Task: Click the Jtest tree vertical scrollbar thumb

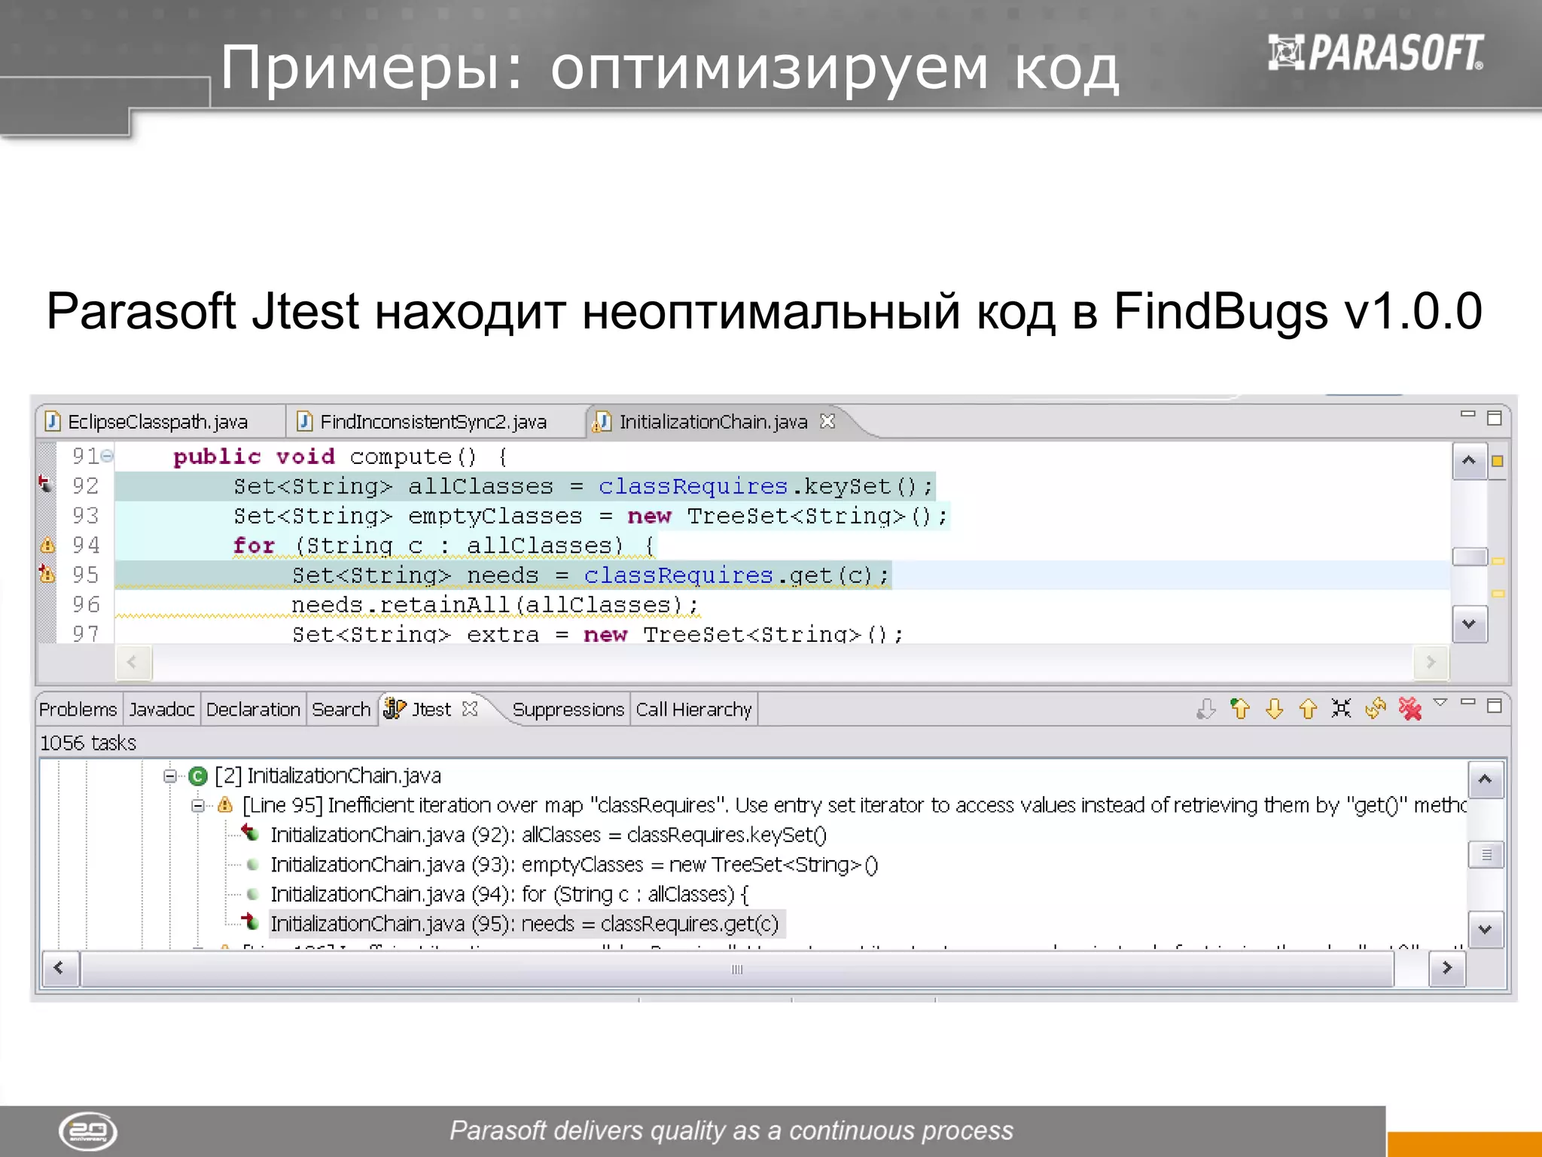Action: pos(1486,854)
